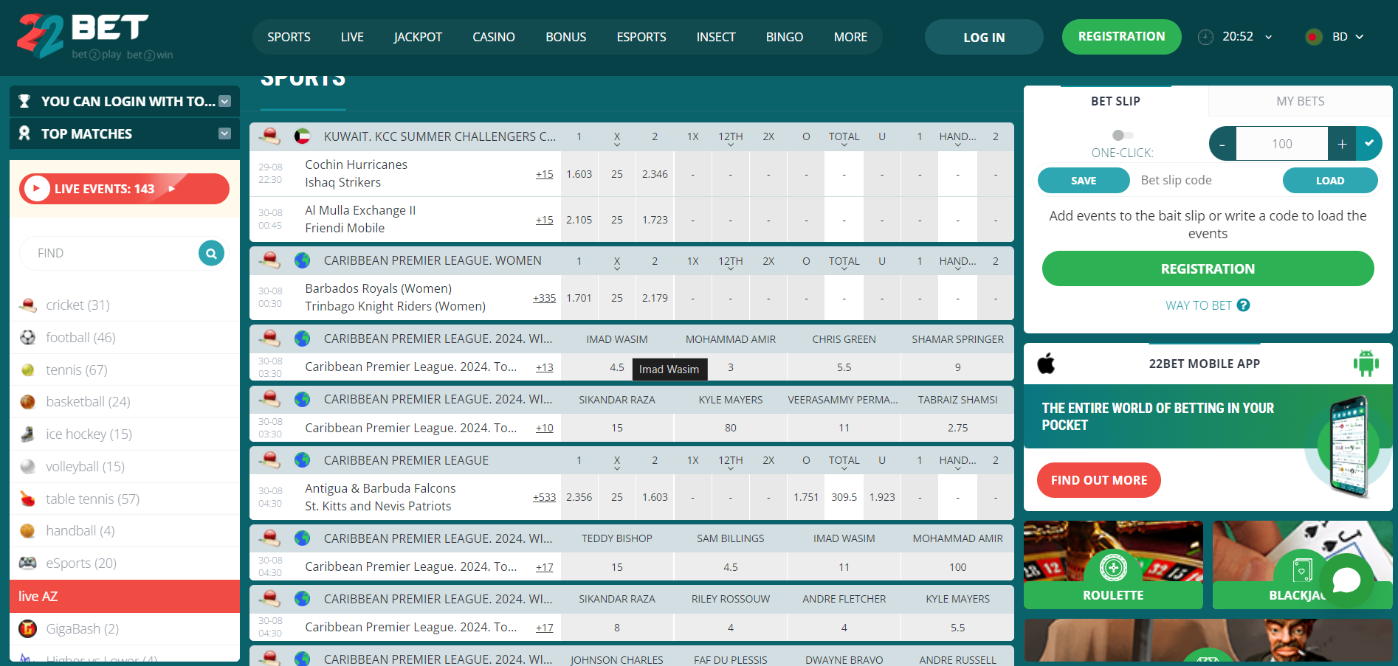
Task: Expand +335 markets for Barbados Royals Women
Action: [x=545, y=298]
